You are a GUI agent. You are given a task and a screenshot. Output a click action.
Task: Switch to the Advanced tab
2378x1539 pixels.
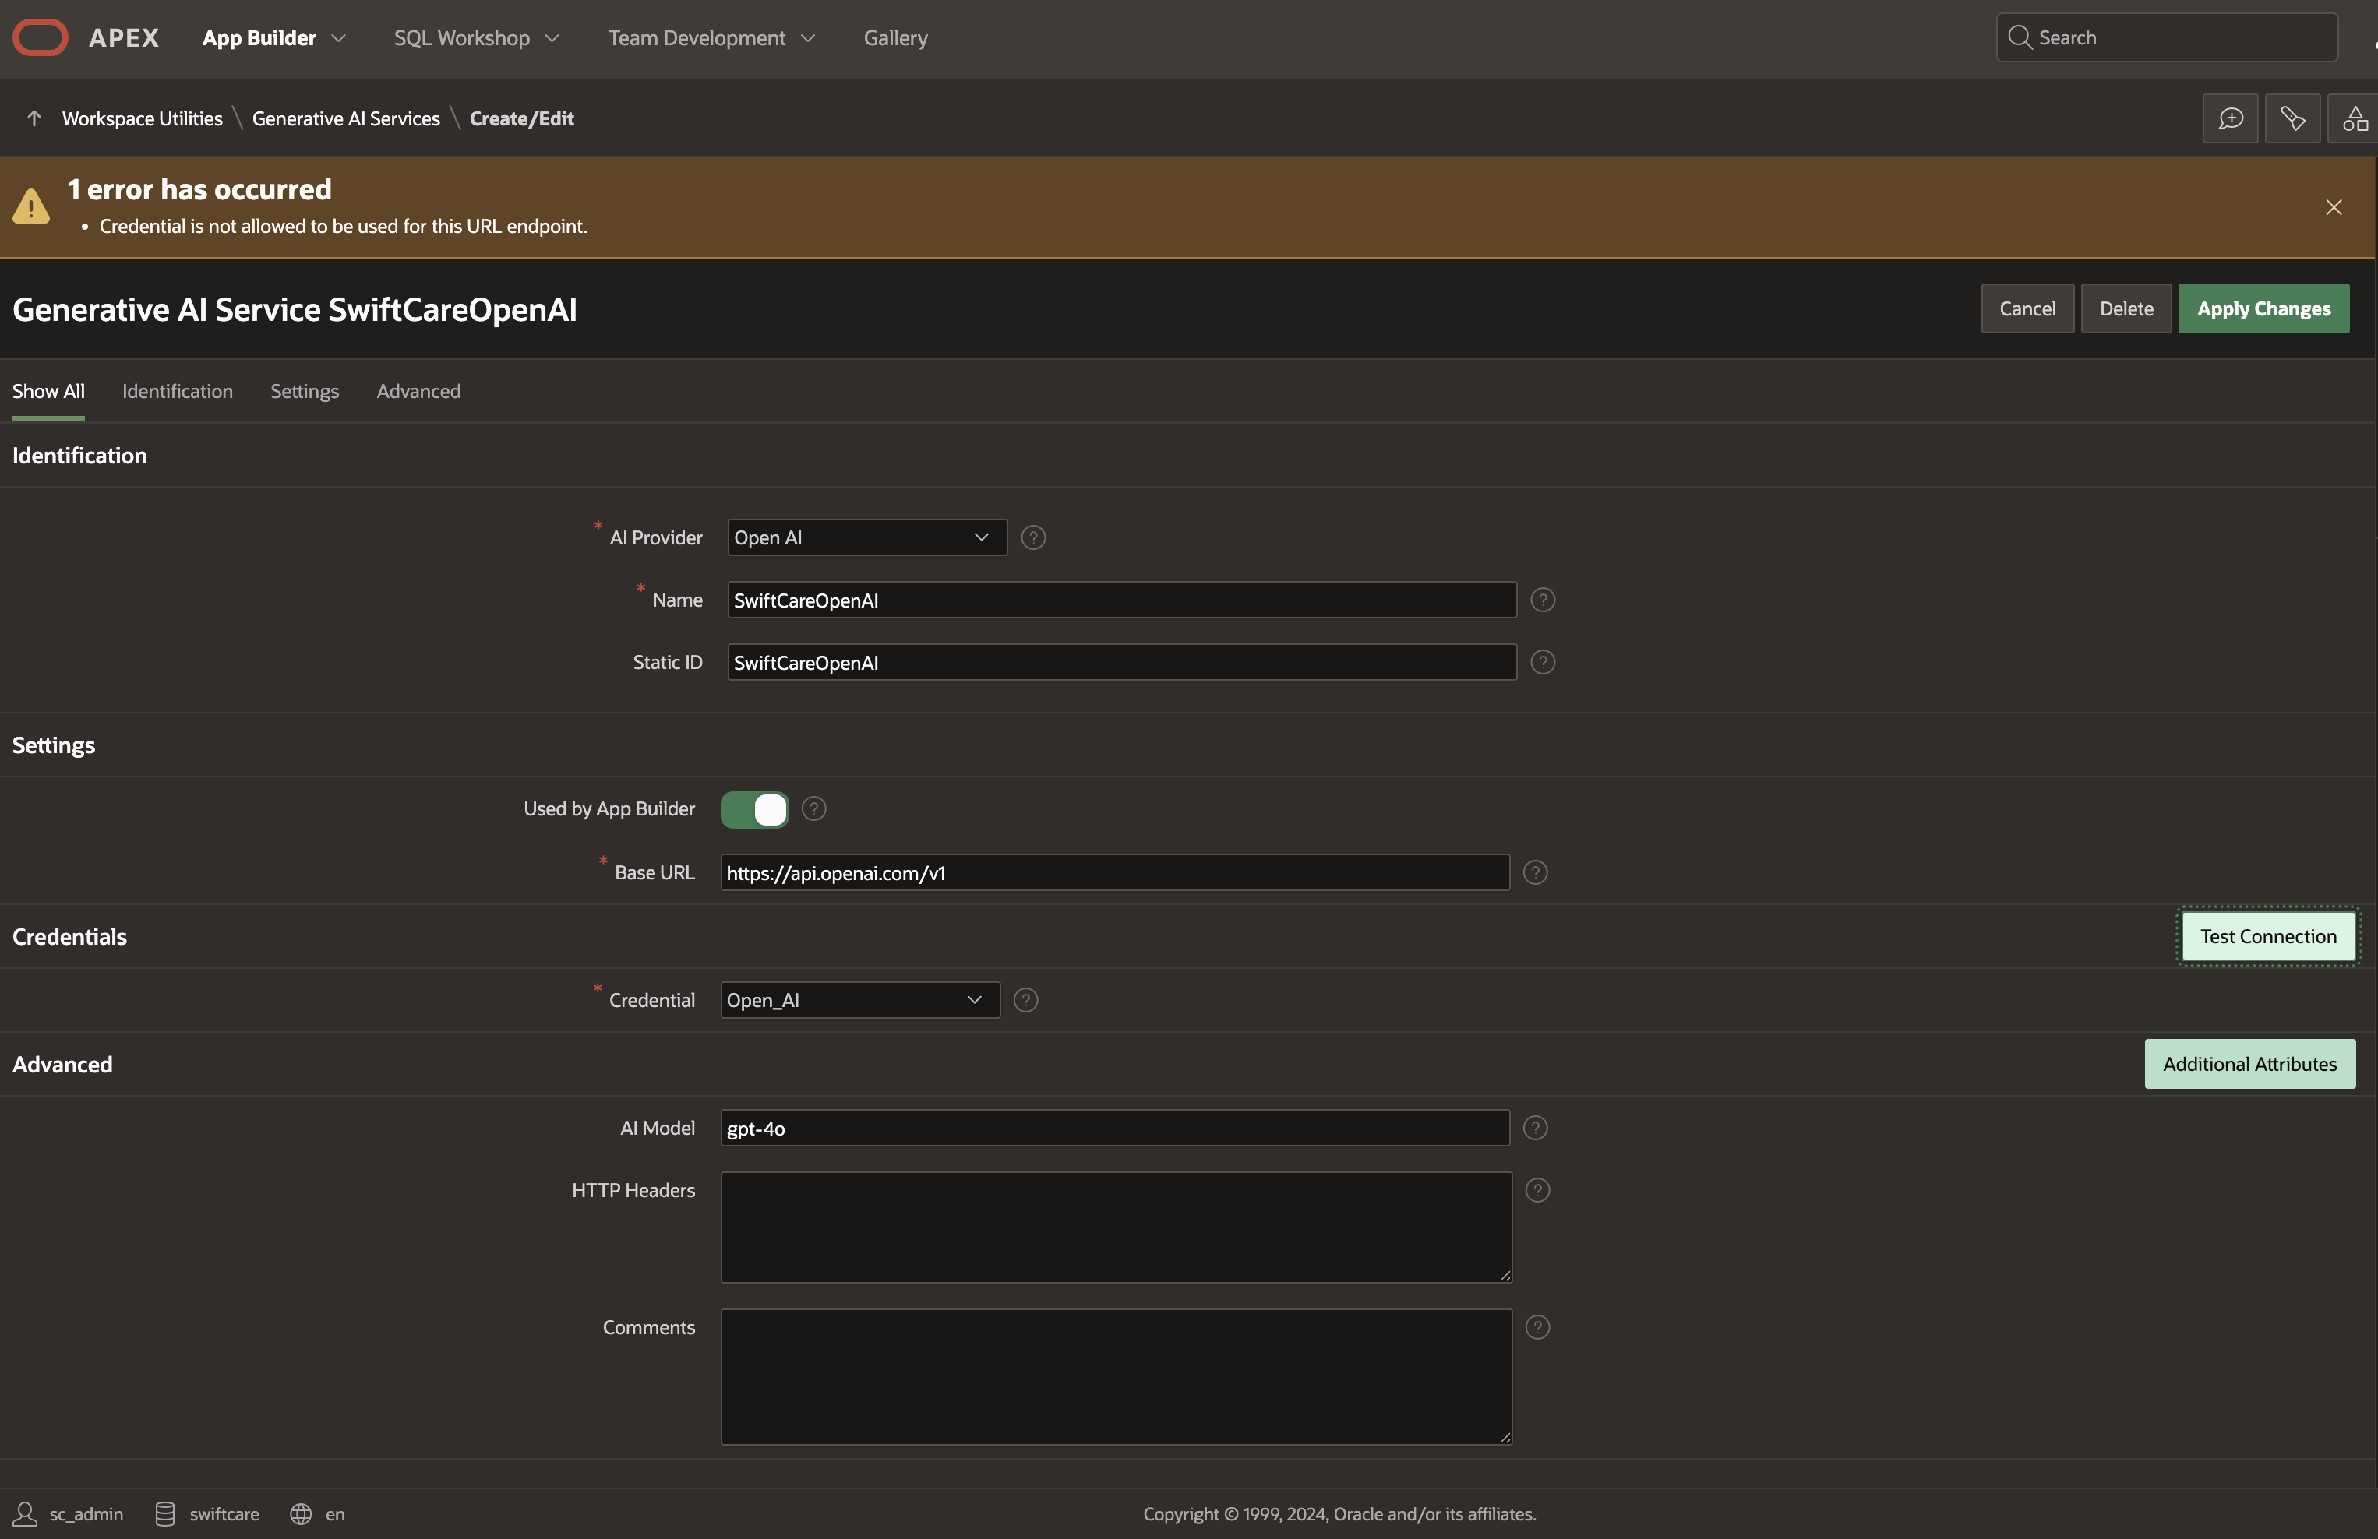coord(418,392)
